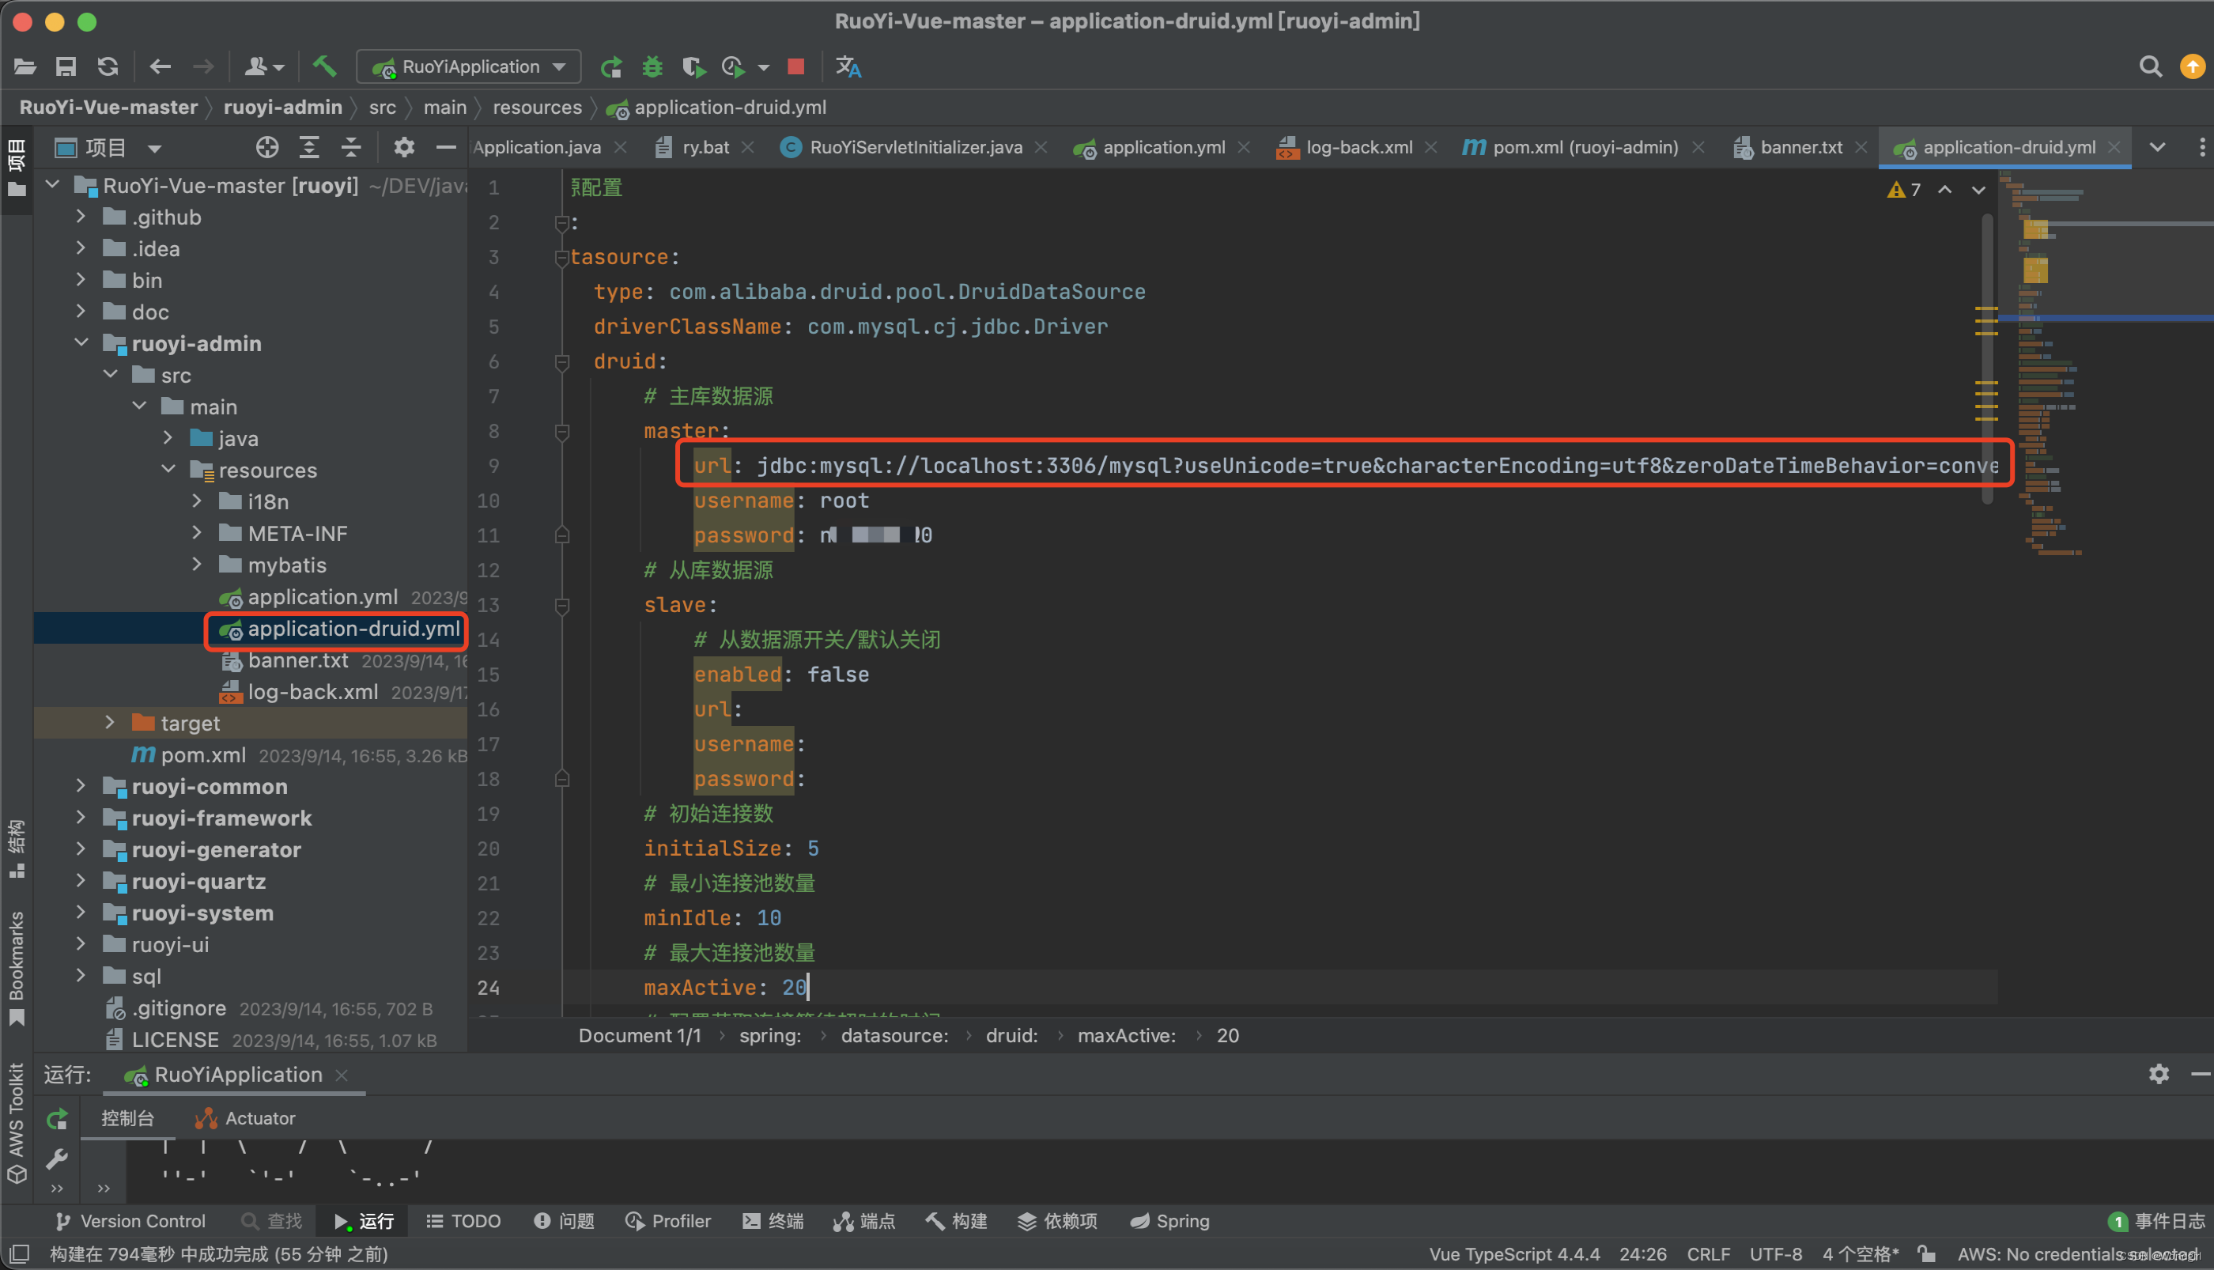Expand the target folder
Viewport: 2214px width, 1270px height.
[109, 722]
